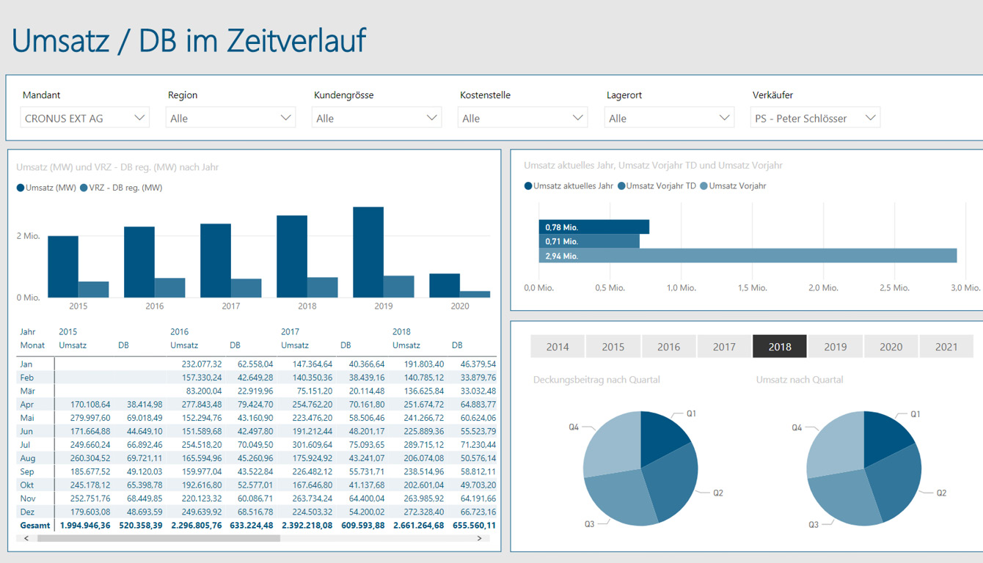Click the Jan row label in table
This screenshot has height=563, width=983.
coord(26,364)
